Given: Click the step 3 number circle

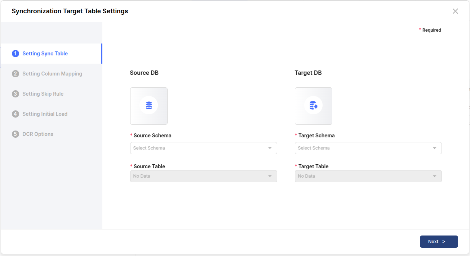Looking at the screenshot, I should 15,94.
